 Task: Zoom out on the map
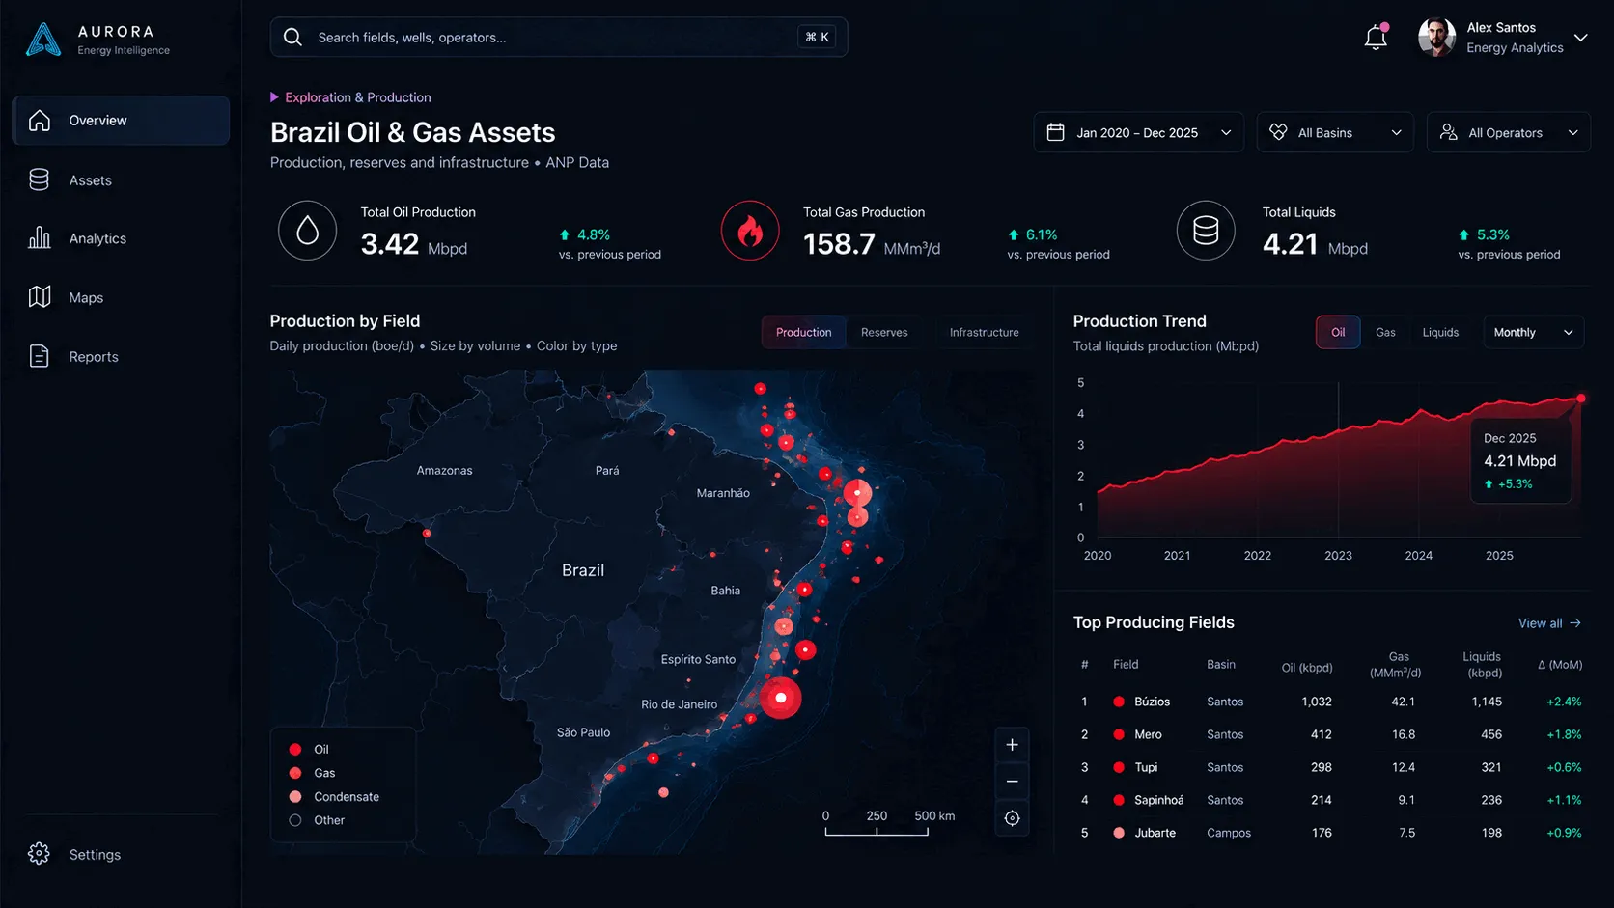pyautogui.click(x=1012, y=782)
